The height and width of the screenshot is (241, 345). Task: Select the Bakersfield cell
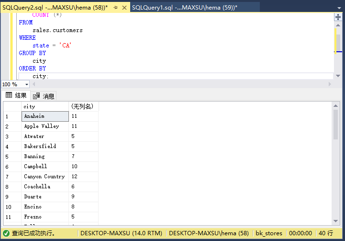coord(45,146)
